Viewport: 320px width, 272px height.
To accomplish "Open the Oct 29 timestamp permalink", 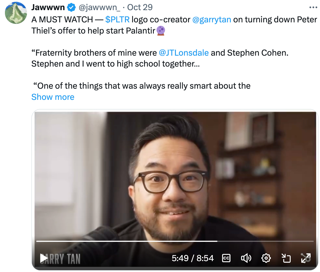I will click(140, 7).
